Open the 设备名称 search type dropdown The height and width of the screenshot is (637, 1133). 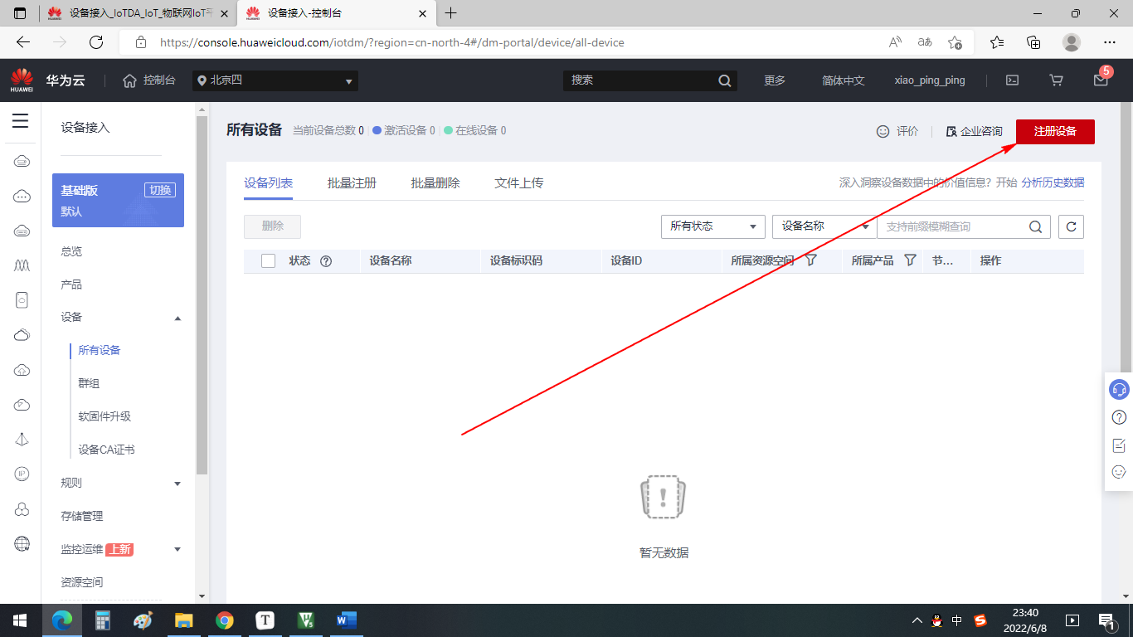pos(824,226)
